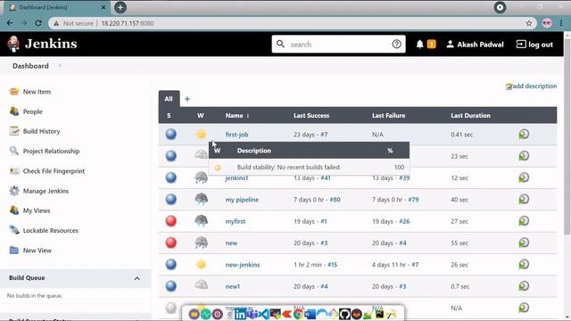Open Chrome from the dock

click(298, 314)
